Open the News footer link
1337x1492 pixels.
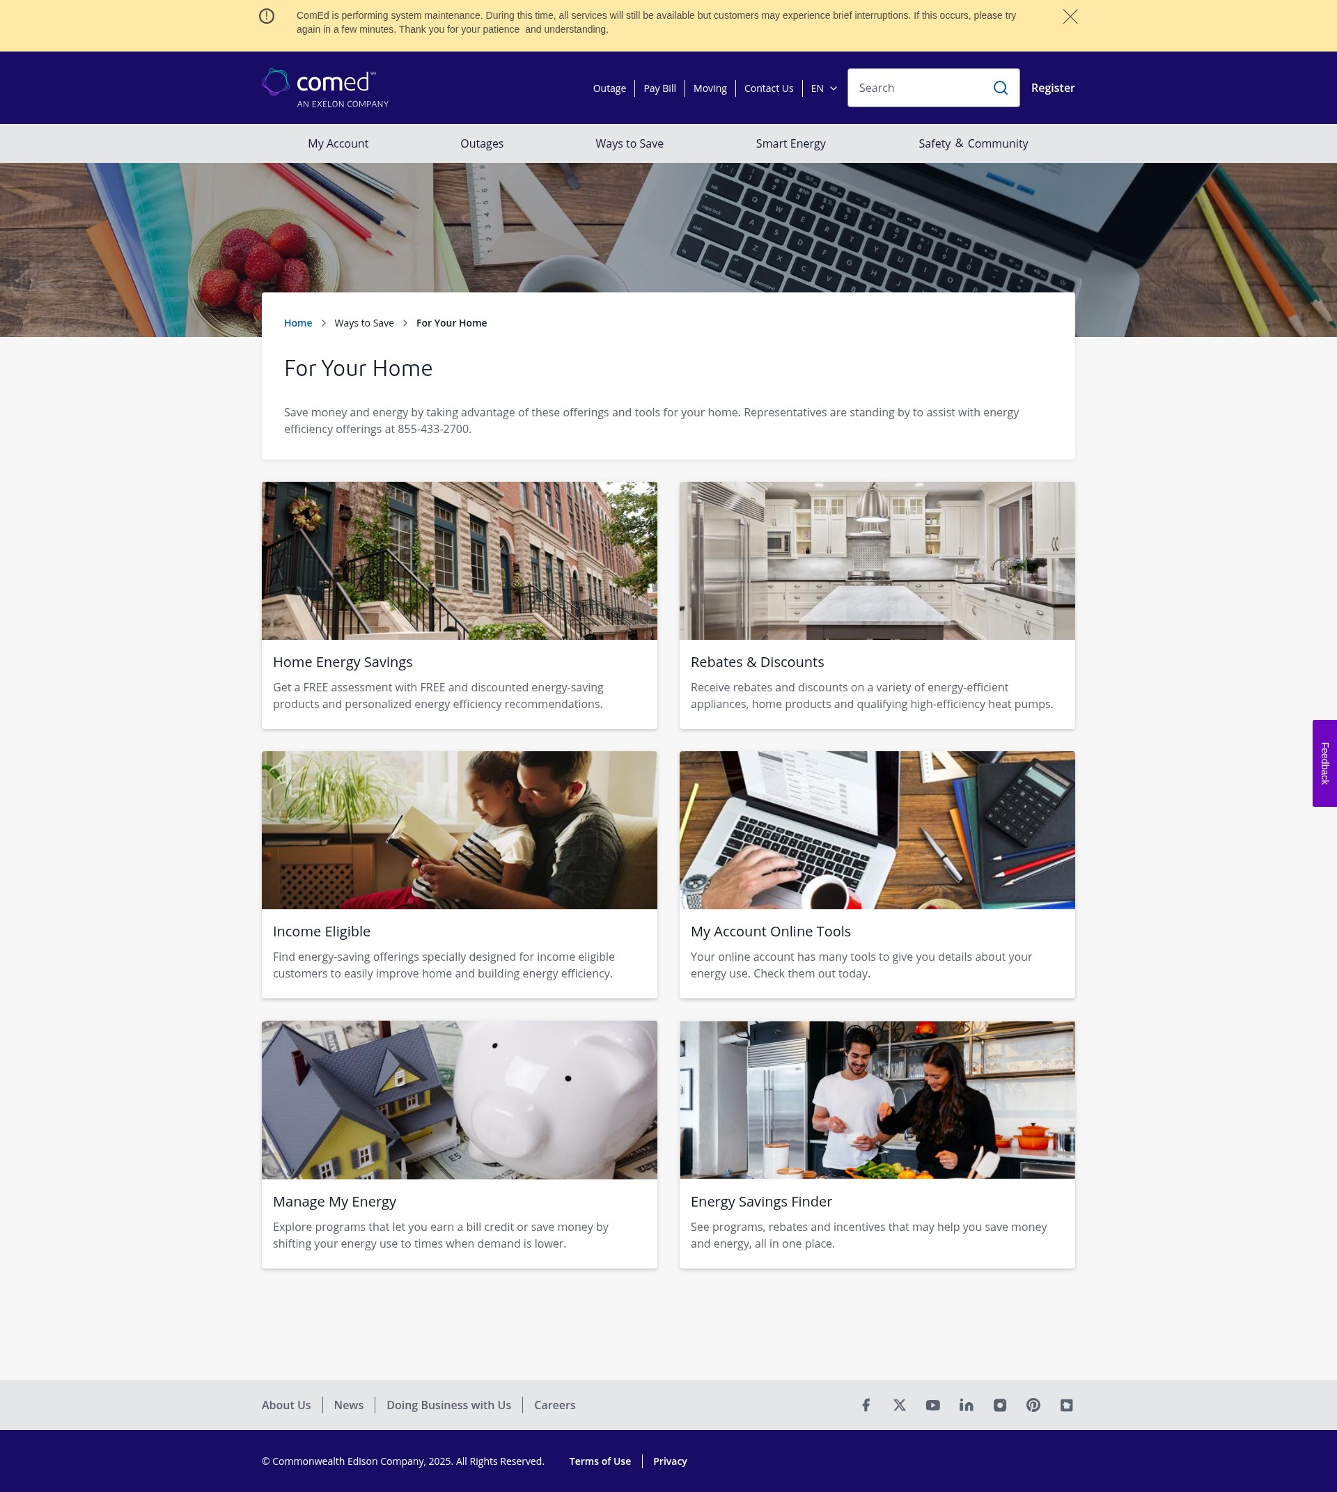348,1404
